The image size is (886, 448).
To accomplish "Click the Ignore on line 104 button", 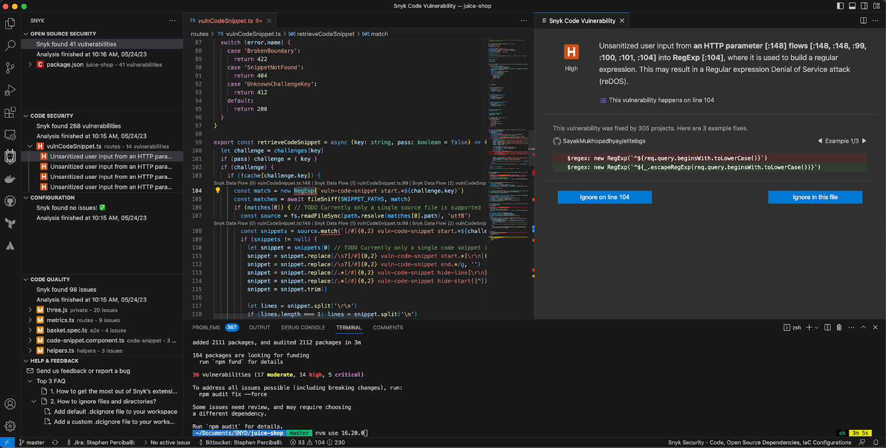I will tap(604, 197).
